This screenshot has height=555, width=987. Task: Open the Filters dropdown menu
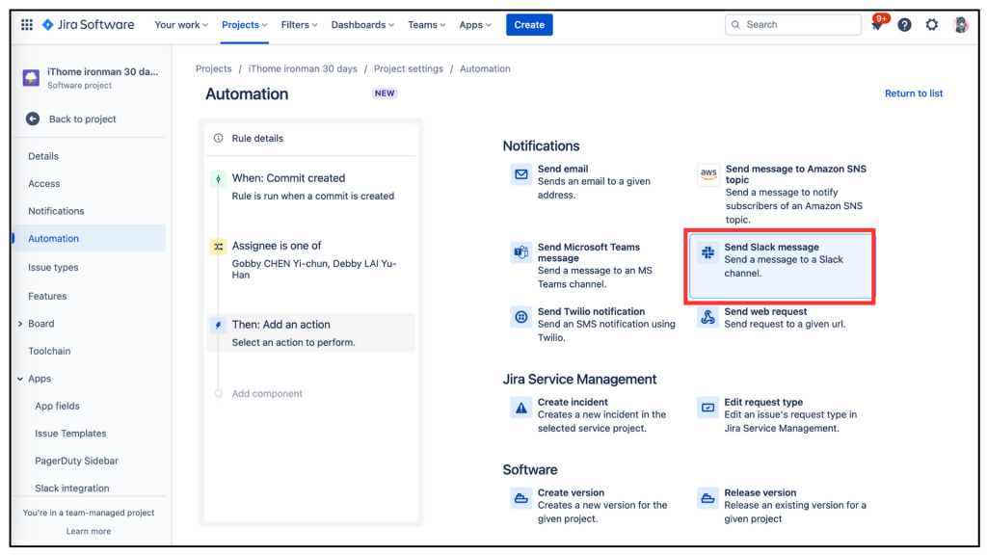pos(299,24)
